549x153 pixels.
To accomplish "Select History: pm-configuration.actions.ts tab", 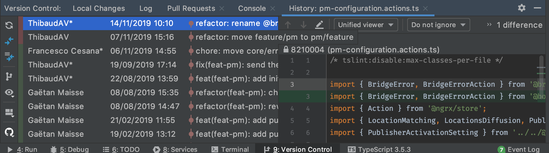I will (x=354, y=8).
